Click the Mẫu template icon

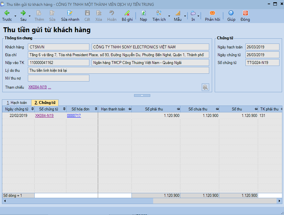tap(178, 16)
